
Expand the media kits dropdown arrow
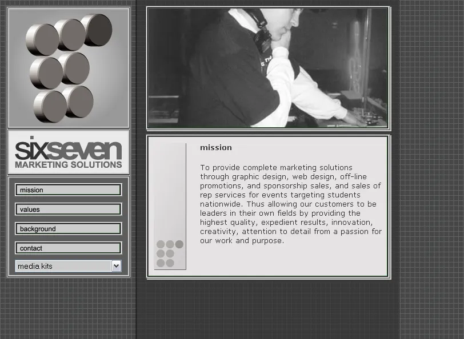[117, 266]
